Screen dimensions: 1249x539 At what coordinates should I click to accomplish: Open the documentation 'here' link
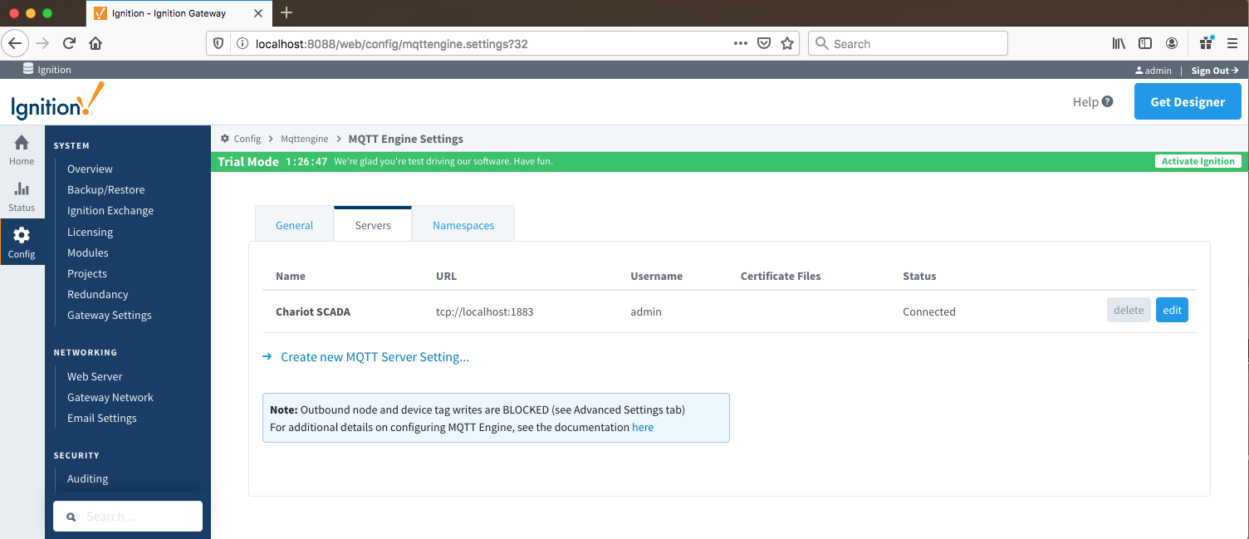643,427
